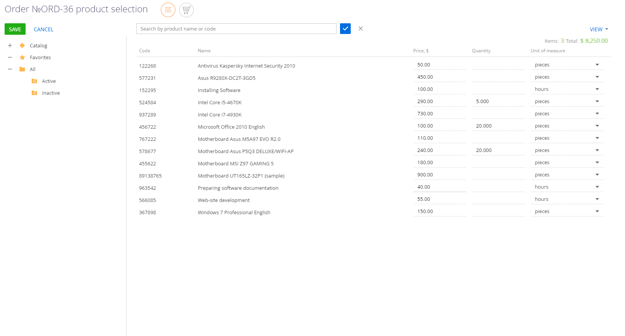The height and width of the screenshot is (336, 625).
Task: Edit price 730.00 for Intel Core i7-4930K
Action: 440,114
